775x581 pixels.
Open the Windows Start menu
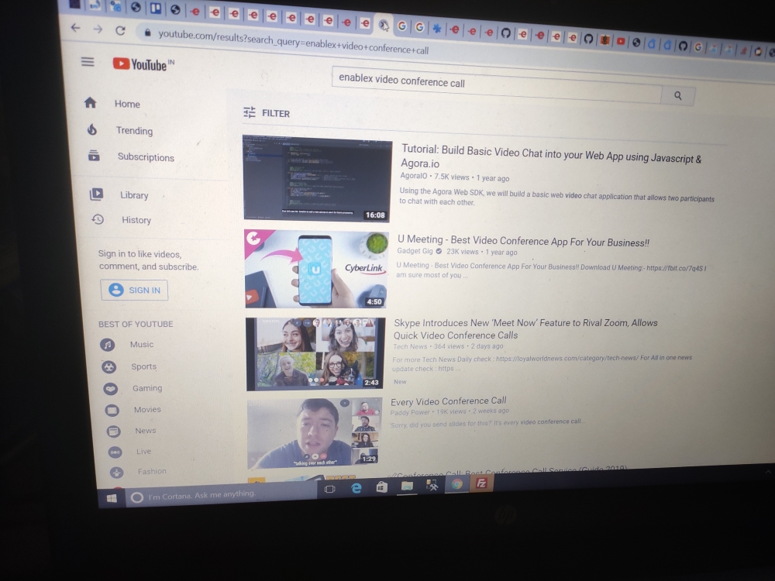pyautogui.click(x=112, y=498)
